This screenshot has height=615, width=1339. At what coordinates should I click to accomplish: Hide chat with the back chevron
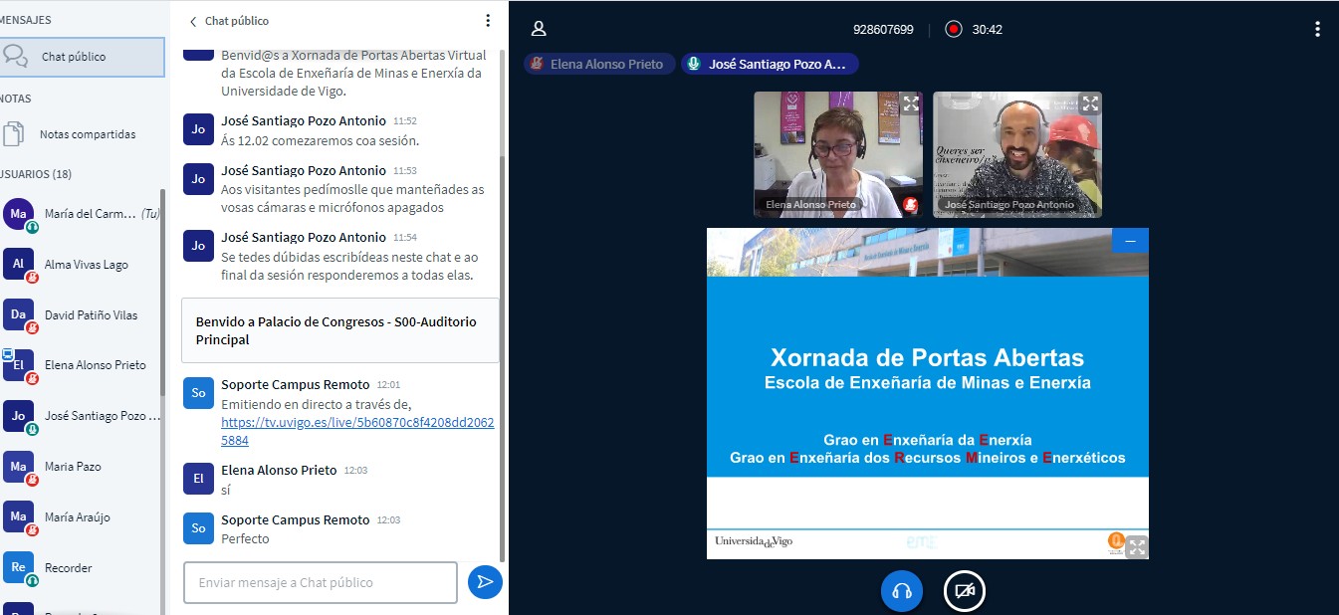click(193, 21)
